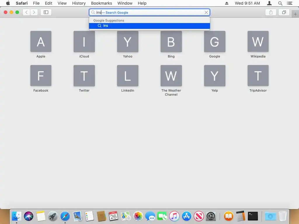The height and width of the screenshot is (224, 299).
Task: Open App Store from the Dock
Action: (x=187, y=216)
